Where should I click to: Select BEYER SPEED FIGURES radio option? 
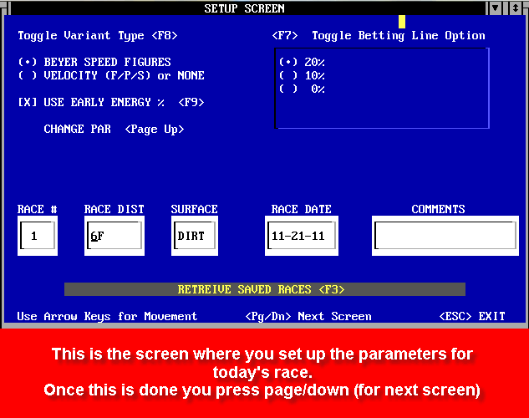(x=94, y=62)
